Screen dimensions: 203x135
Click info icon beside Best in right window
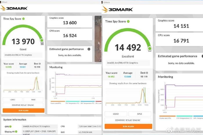point(147,73)
